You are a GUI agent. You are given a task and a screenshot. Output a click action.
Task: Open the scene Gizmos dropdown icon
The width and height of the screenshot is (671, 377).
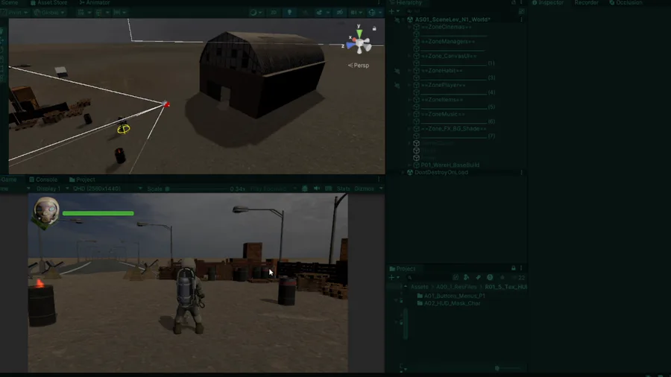374,13
